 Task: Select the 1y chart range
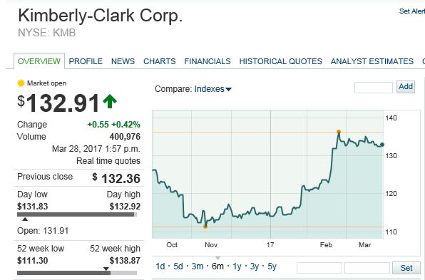pyautogui.click(x=237, y=266)
